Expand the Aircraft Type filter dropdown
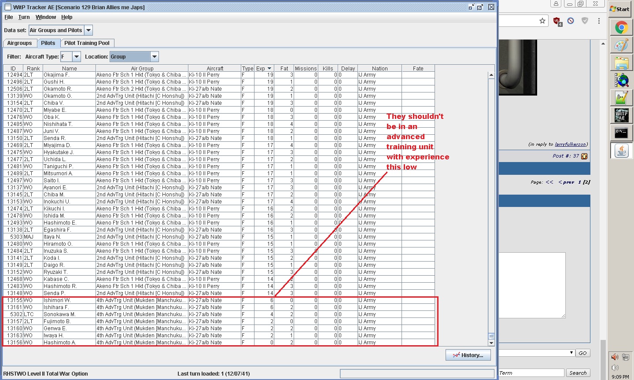This screenshot has width=634, height=380. tap(77, 57)
